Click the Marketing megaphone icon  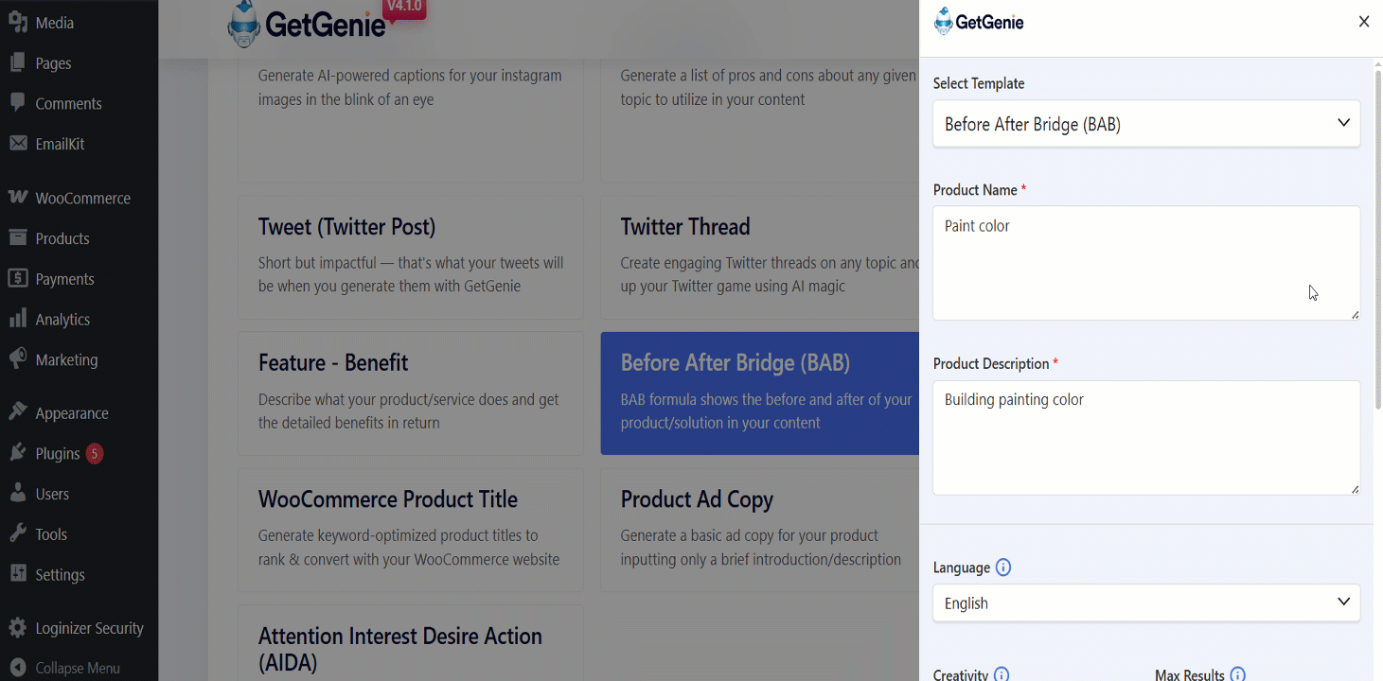(18, 359)
